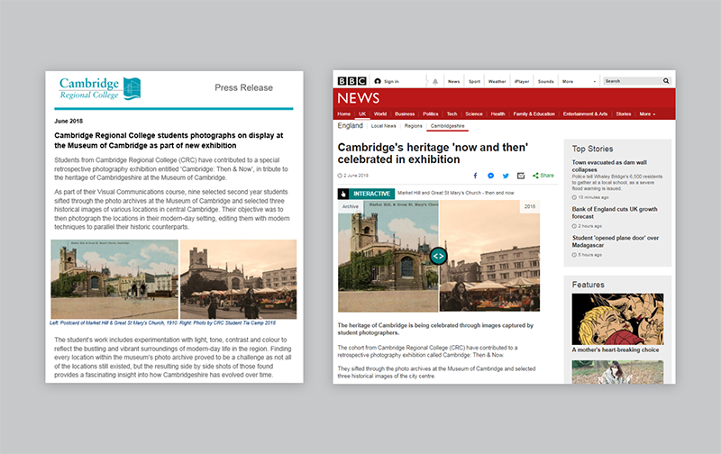Open 'Town evacuated as dam wall collapses' story
The width and height of the screenshot is (721, 454).
[x=609, y=166]
